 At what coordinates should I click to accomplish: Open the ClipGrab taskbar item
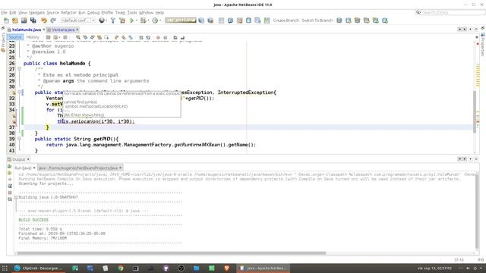[39, 268]
